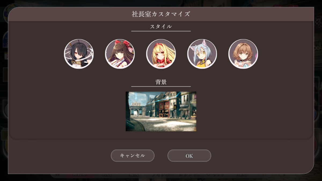
Task: Select the middle style circle in the row
Action: point(161,54)
